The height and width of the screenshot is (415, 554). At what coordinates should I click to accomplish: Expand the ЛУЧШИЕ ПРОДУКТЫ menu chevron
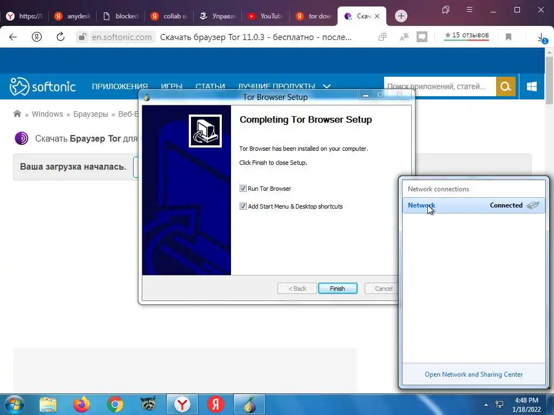[x=327, y=86]
